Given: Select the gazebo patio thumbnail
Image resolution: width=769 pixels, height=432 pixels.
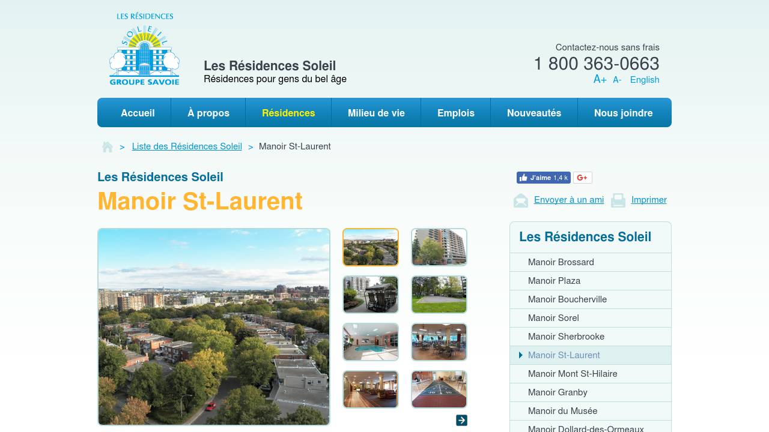Looking at the screenshot, I should pos(371,295).
